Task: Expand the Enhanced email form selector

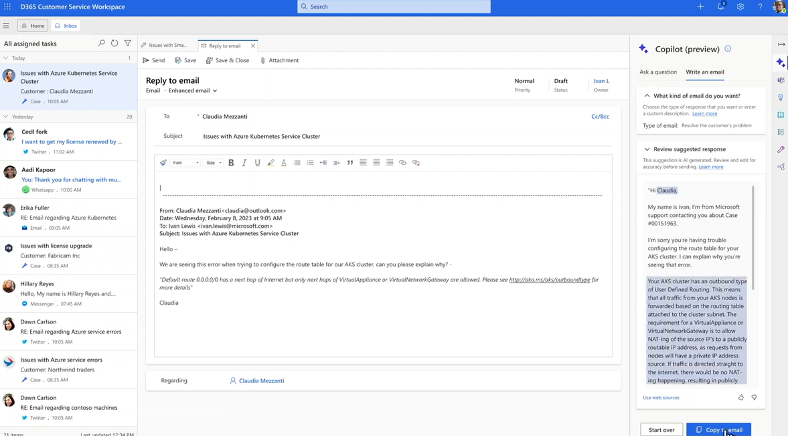Action: coord(193,90)
